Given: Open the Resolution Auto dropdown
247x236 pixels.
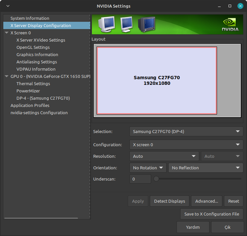Looking at the screenshot, I should tap(164, 156).
